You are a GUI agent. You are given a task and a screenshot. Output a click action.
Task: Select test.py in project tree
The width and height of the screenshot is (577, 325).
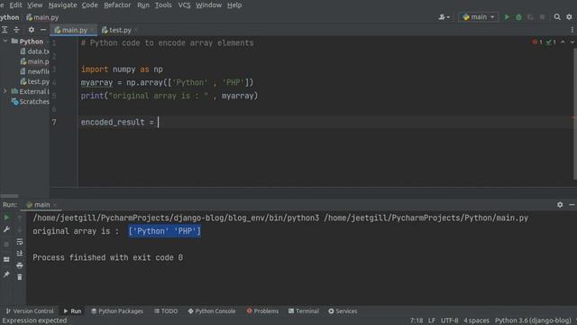point(34,81)
